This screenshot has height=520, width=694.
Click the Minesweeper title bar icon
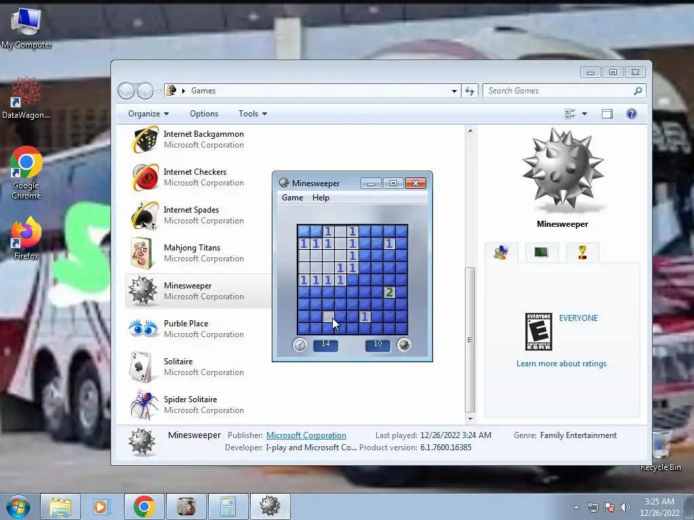284,183
